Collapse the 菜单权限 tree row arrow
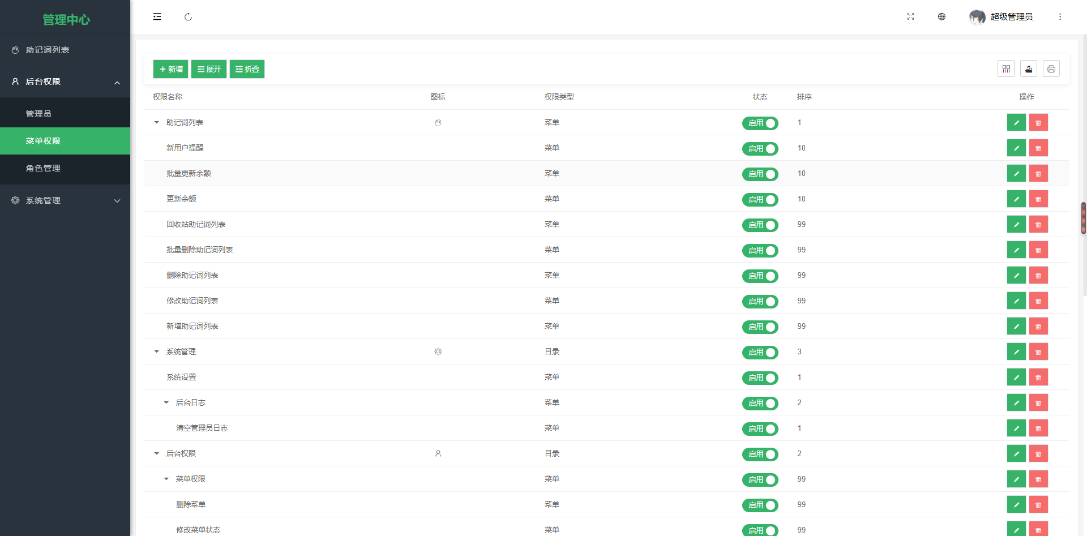The width and height of the screenshot is (1087, 536). 166,479
